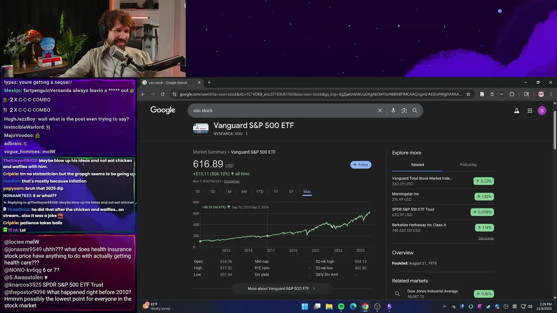This screenshot has height=313, width=557.
Task: Select the 5D chart range
Action: (213, 192)
